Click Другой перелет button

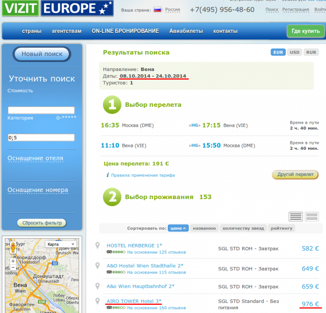tap(295, 174)
